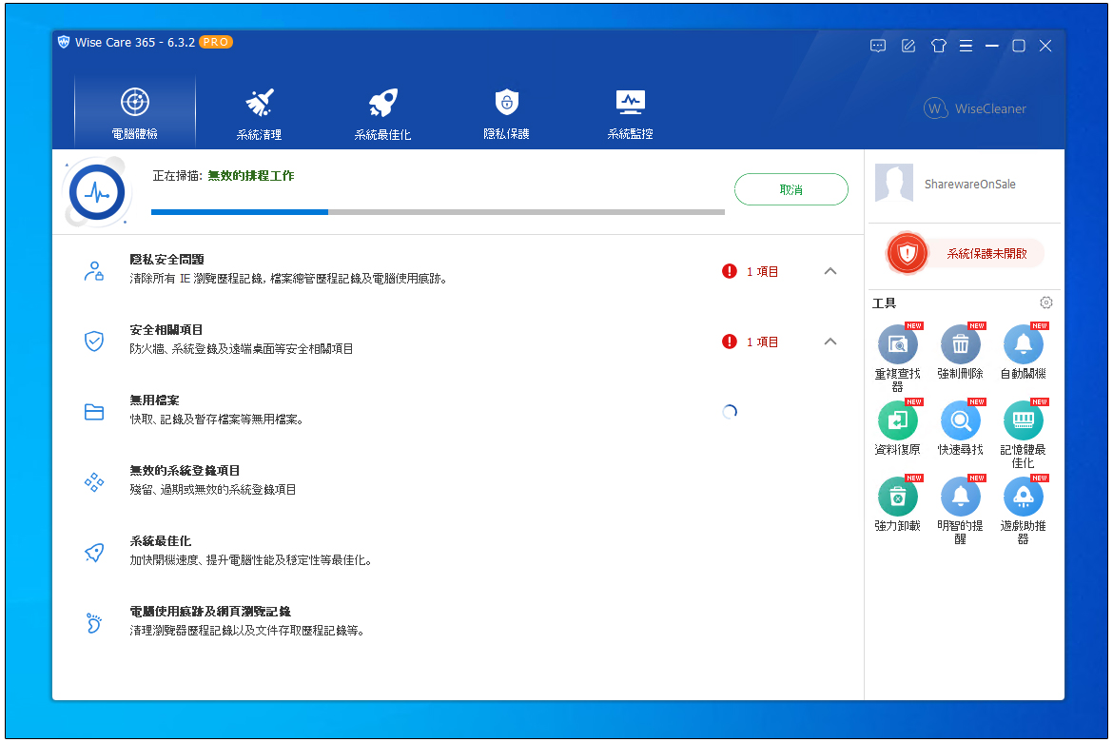Screen dimensions: 1113x742
Task: Select the 無效的系統登錄項目 heading
Action: coord(185,471)
